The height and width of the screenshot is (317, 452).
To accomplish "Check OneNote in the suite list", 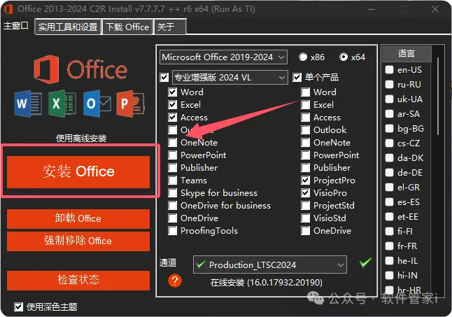I will [x=173, y=142].
